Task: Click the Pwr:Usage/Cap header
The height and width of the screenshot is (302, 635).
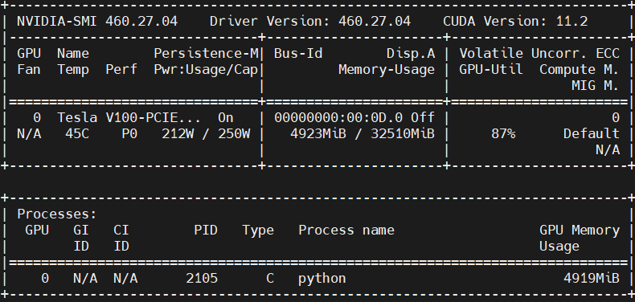Action: (x=206, y=70)
